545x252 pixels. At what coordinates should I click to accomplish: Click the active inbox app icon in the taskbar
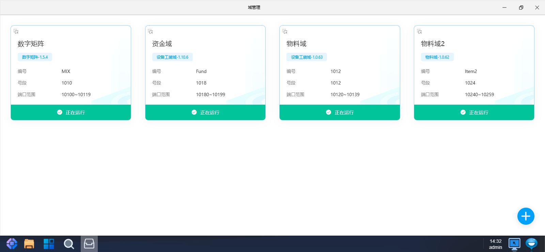pos(89,244)
